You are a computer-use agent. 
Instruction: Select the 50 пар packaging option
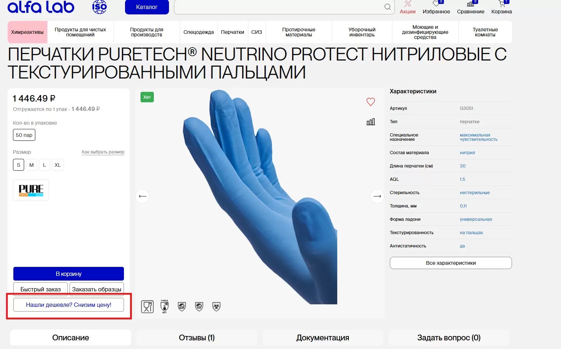(x=24, y=135)
